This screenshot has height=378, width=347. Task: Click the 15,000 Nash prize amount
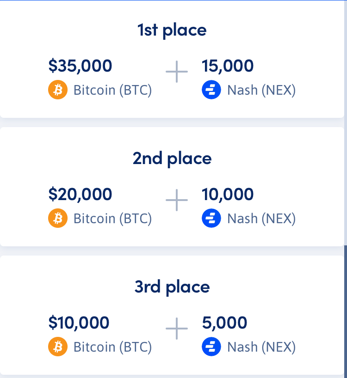pos(228,66)
